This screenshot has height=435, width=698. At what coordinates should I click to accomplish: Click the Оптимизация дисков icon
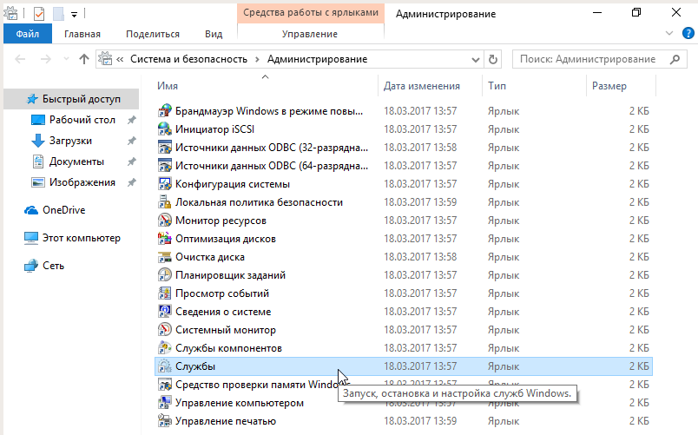tap(165, 239)
